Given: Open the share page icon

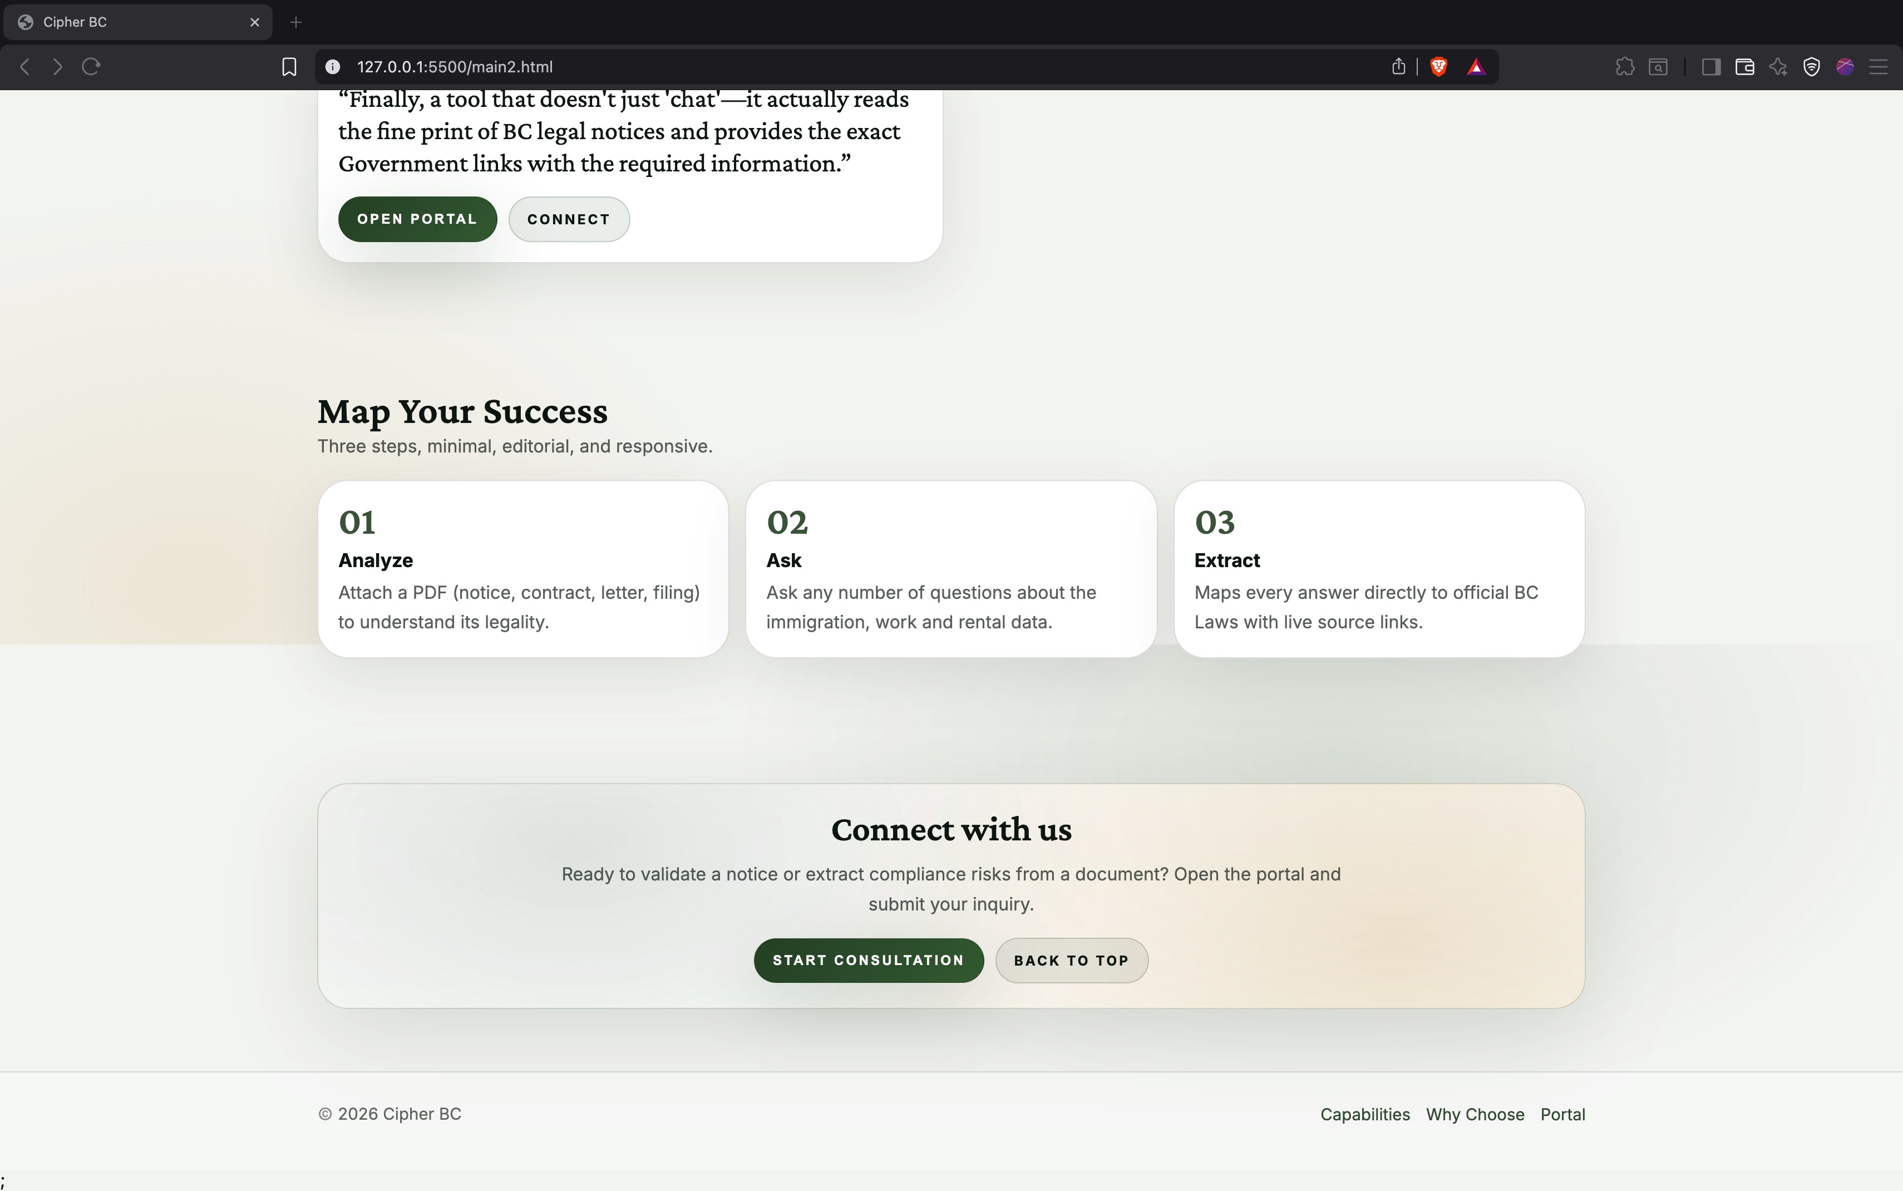Looking at the screenshot, I should (x=1398, y=67).
